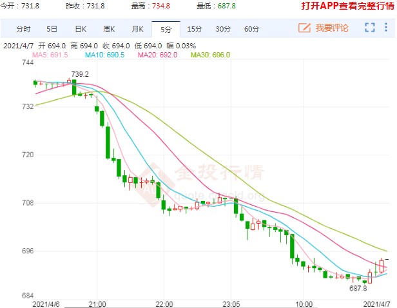Viewport: 397px width, 308px height.
Task: Click the comment pencil icon
Action: (304, 28)
